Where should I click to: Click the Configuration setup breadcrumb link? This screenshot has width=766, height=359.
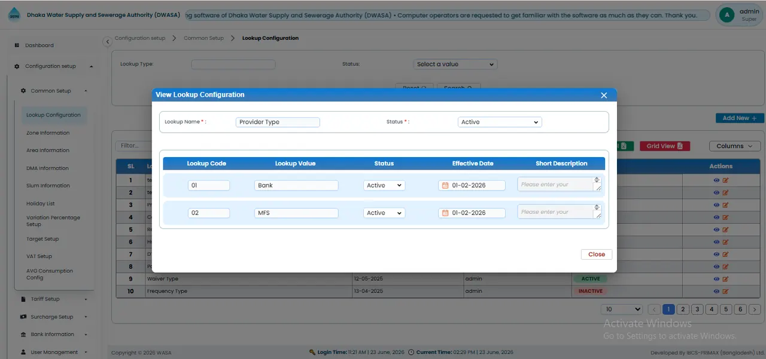pos(140,38)
